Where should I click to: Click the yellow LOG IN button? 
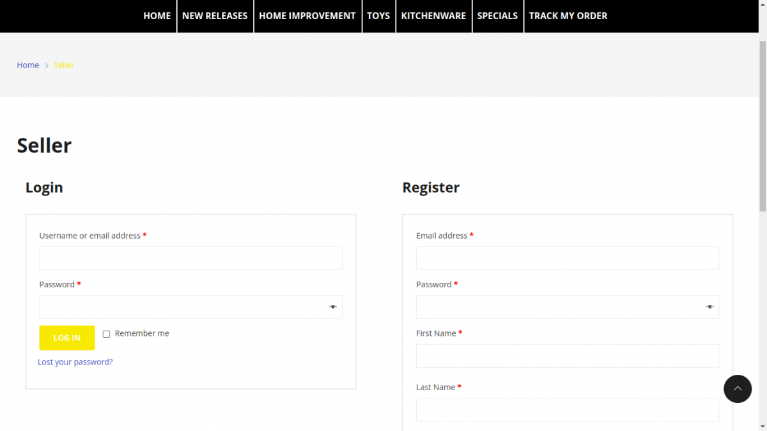(67, 338)
